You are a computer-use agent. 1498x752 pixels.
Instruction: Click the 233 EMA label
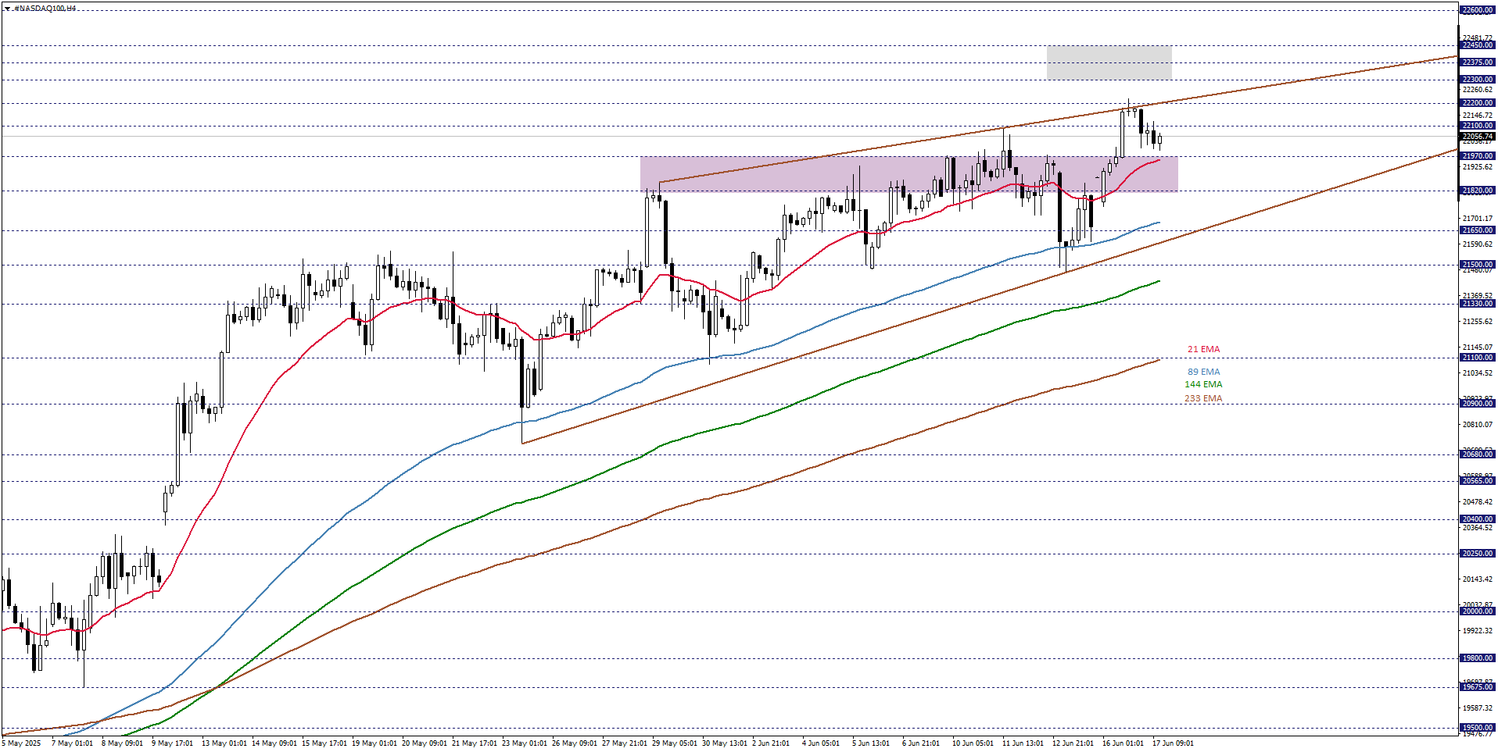(x=1203, y=398)
